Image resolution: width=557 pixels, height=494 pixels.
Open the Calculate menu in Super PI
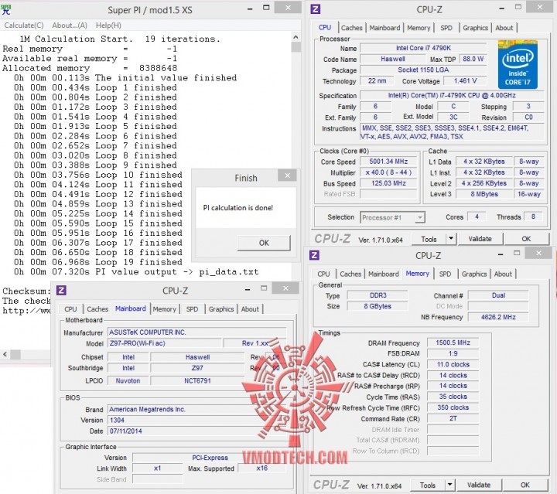point(24,26)
